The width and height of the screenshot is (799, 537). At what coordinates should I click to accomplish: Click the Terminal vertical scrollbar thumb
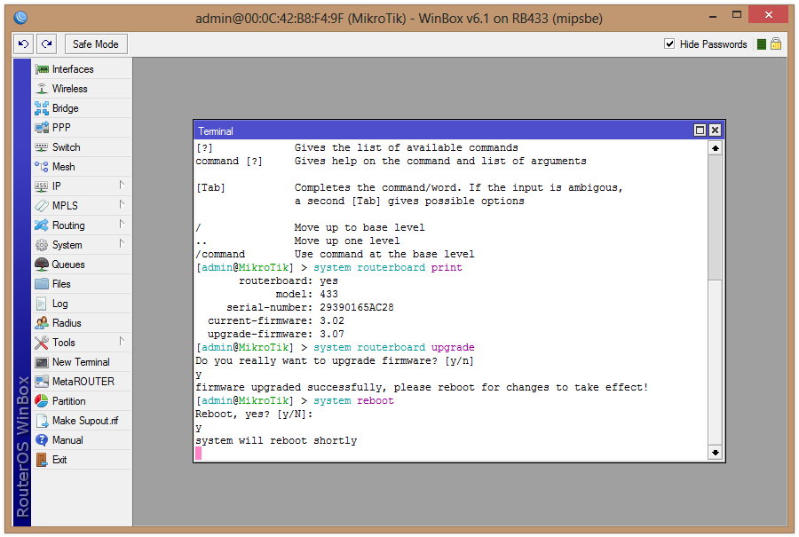(x=716, y=217)
